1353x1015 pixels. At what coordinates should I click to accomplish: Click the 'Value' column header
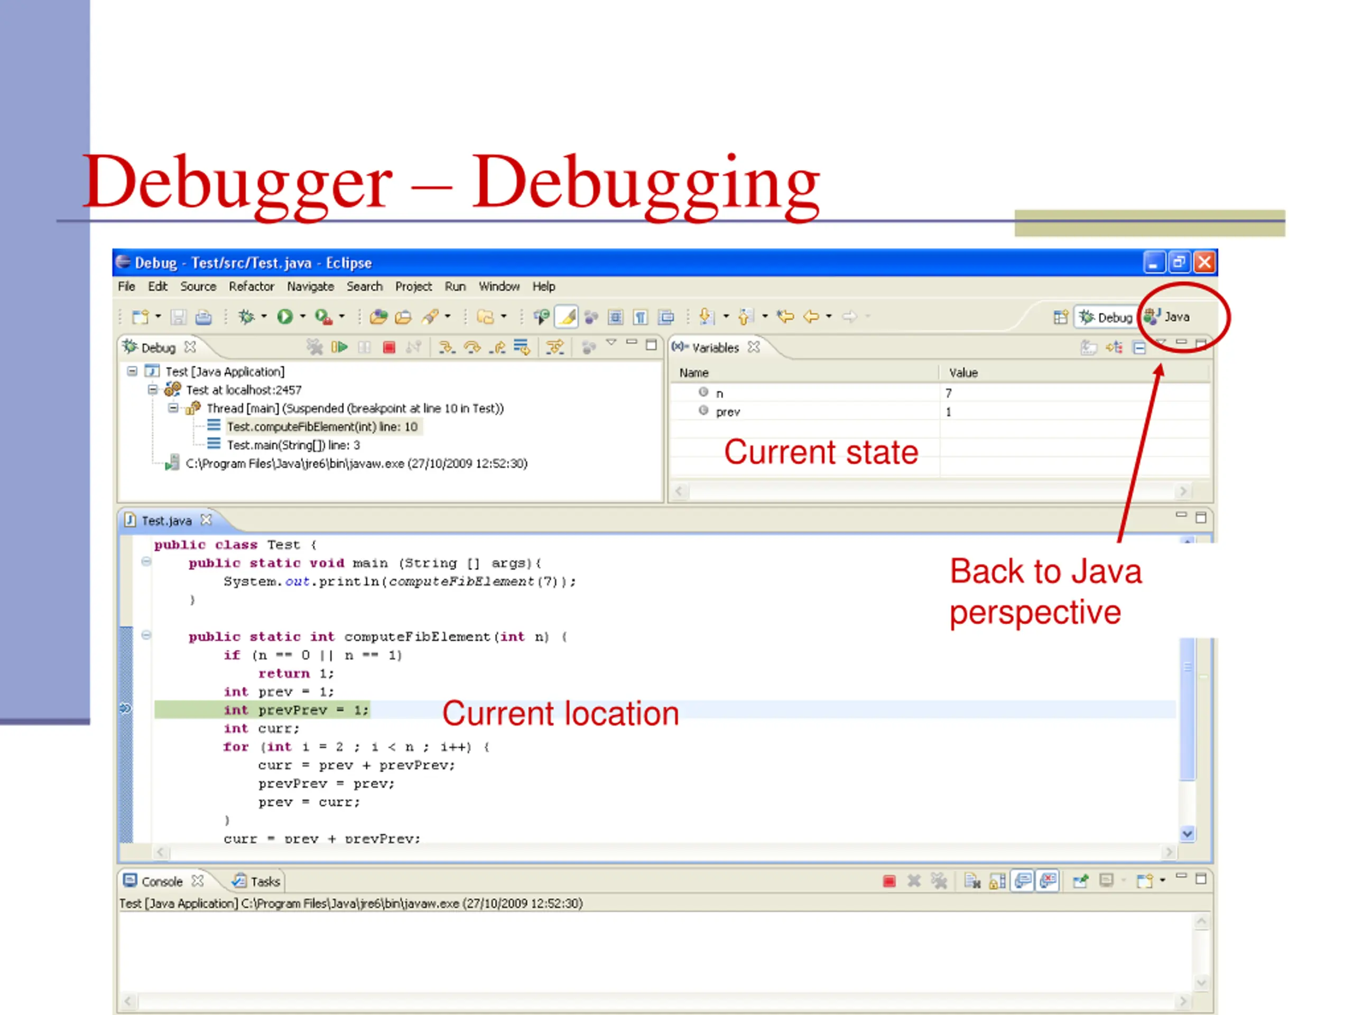(1074, 373)
